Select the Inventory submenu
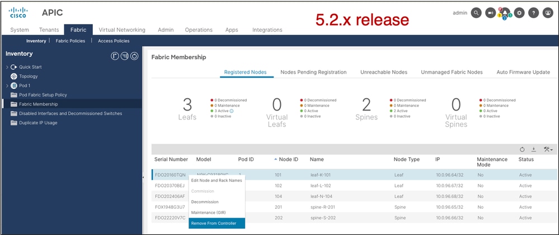559x235 pixels. point(36,41)
